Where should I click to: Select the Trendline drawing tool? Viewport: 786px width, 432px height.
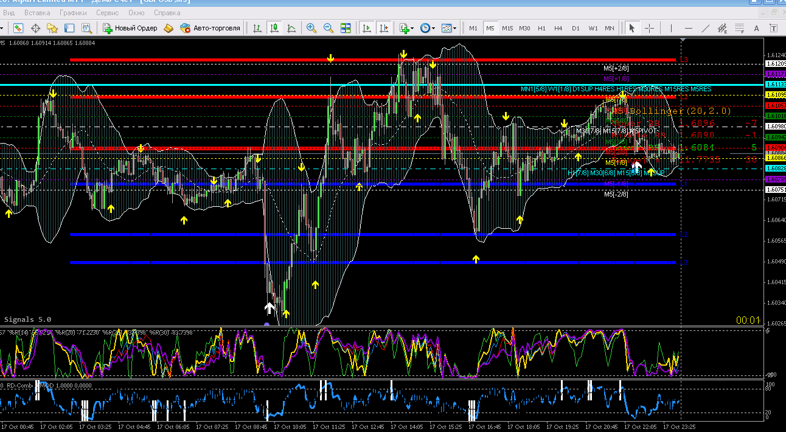point(706,28)
